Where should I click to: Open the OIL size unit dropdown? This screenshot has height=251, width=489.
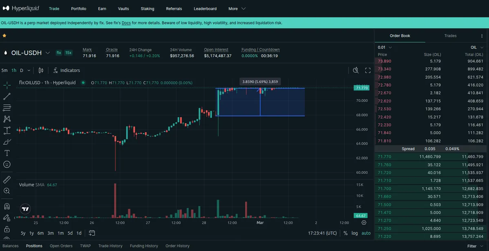(x=477, y=47)
